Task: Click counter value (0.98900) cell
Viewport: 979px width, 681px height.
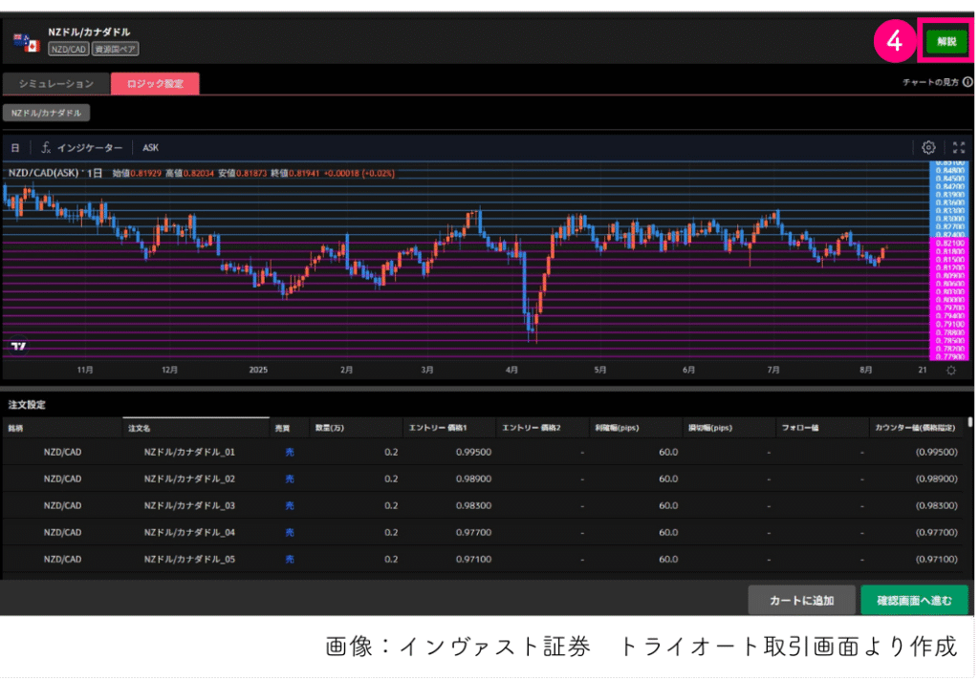Action: [937, 479]
